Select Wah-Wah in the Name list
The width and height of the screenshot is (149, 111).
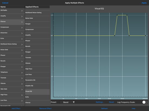(x=12, y=90)
